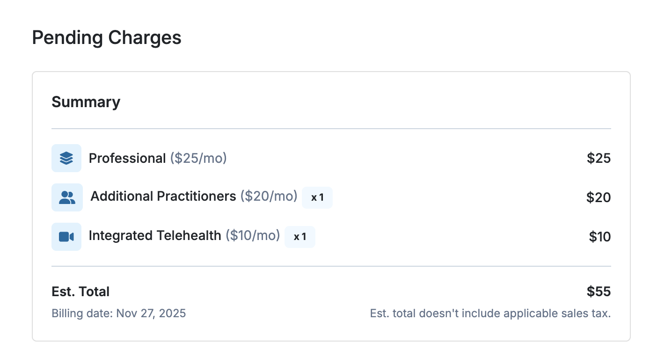Click the Integrated Telehealth video camera icon
This screenshot has width=657, height=364.
point(66,237)
